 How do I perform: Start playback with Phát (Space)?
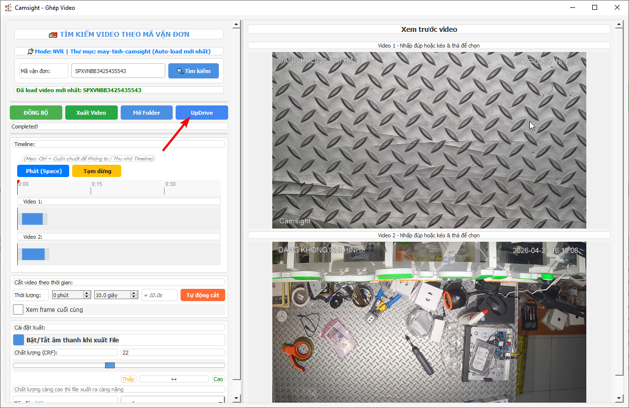coord(43,171)
